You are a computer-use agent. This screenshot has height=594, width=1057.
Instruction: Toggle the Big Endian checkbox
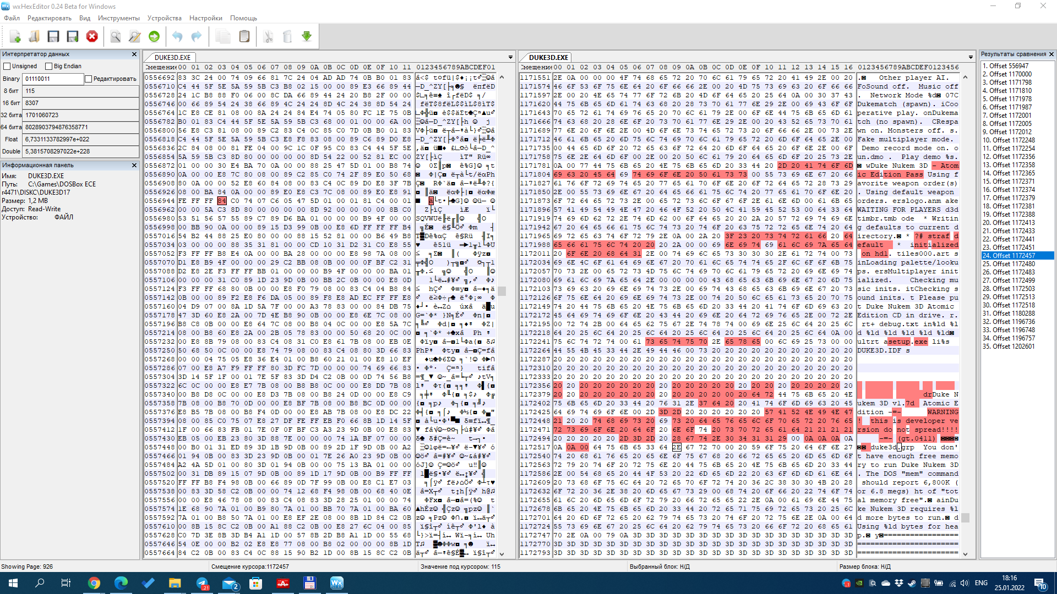48,67
